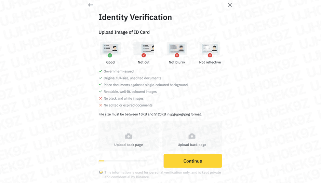Click the camera icon in the right upload box

pyautogui.click(x=192, y=136)
